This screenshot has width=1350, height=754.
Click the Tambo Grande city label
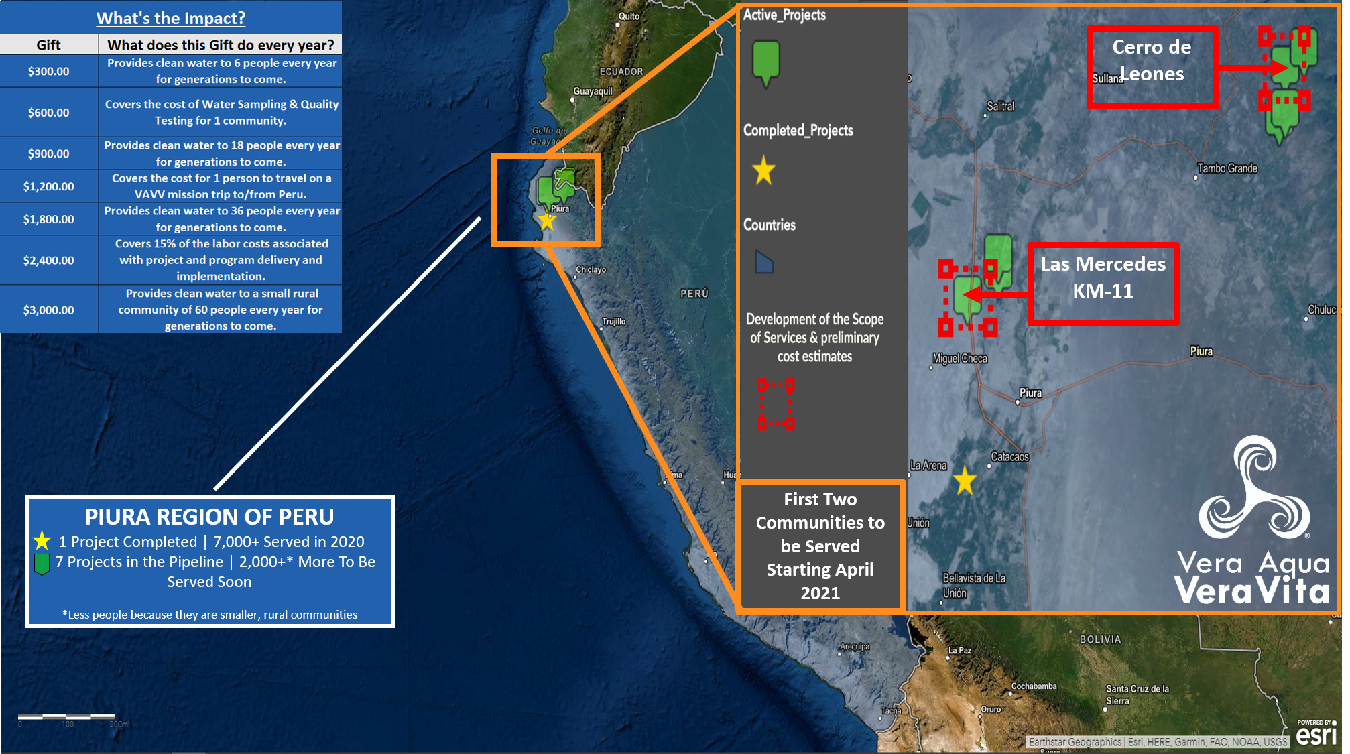tap(1227, 168)
